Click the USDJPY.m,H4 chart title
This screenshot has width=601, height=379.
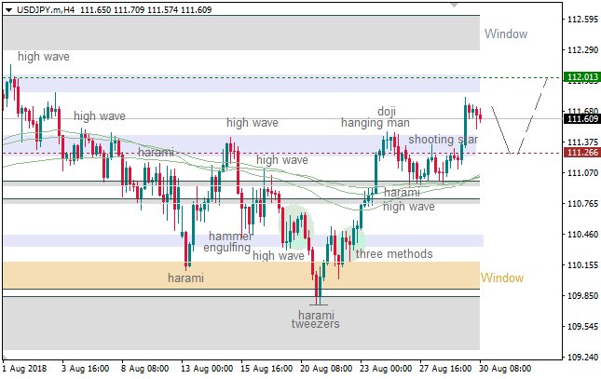(46, 9)
